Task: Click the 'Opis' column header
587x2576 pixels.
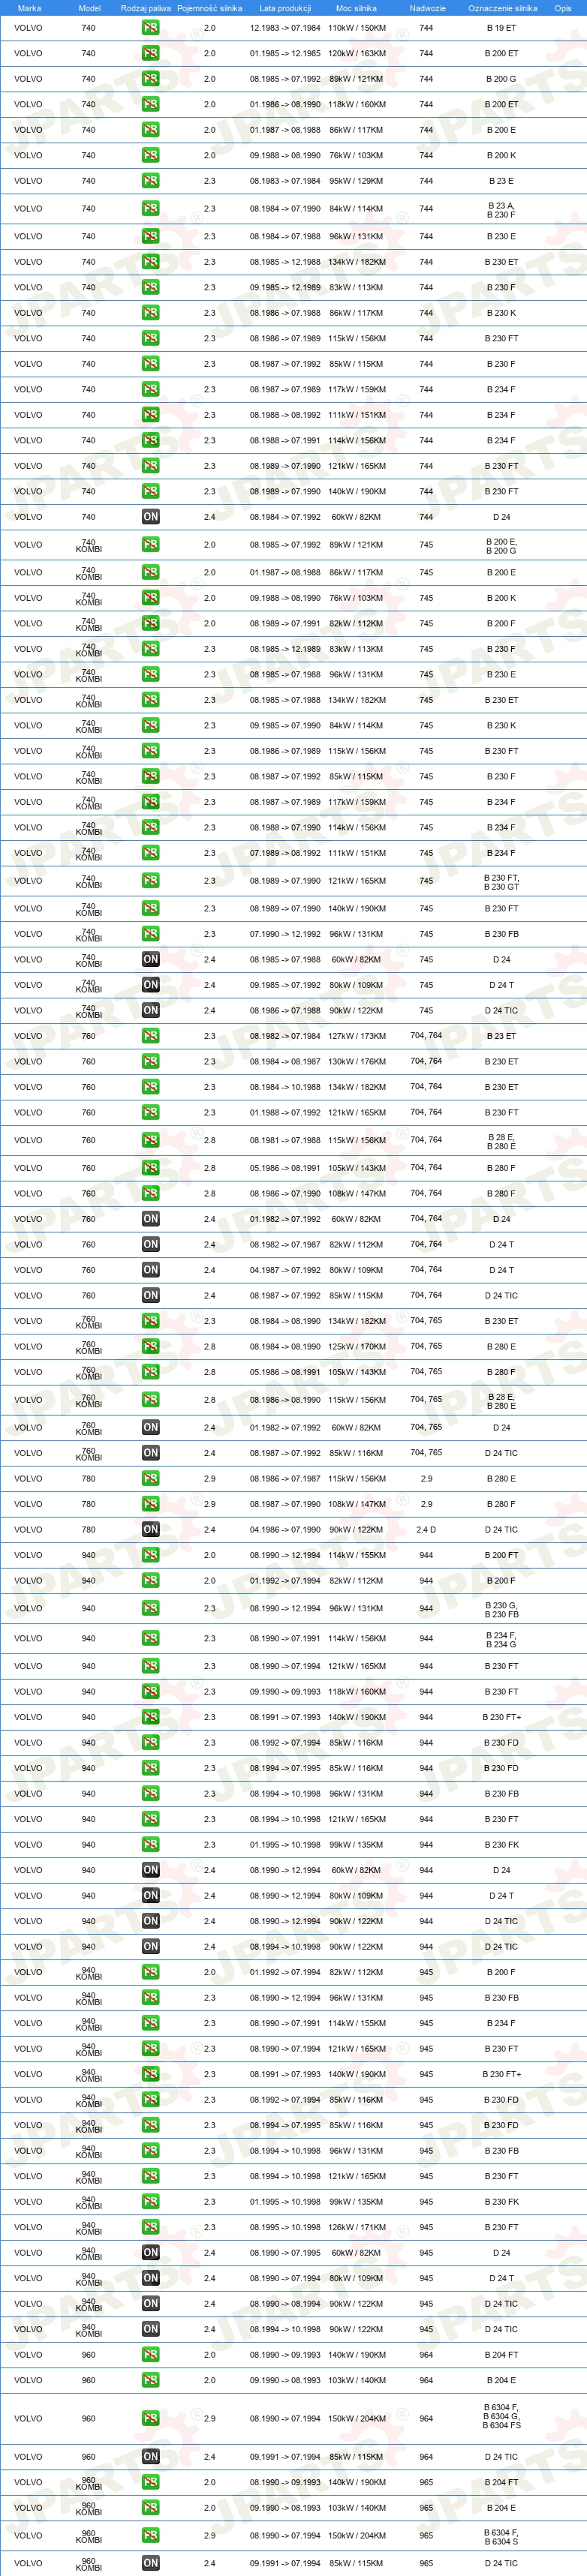Action: pos(563,8)
